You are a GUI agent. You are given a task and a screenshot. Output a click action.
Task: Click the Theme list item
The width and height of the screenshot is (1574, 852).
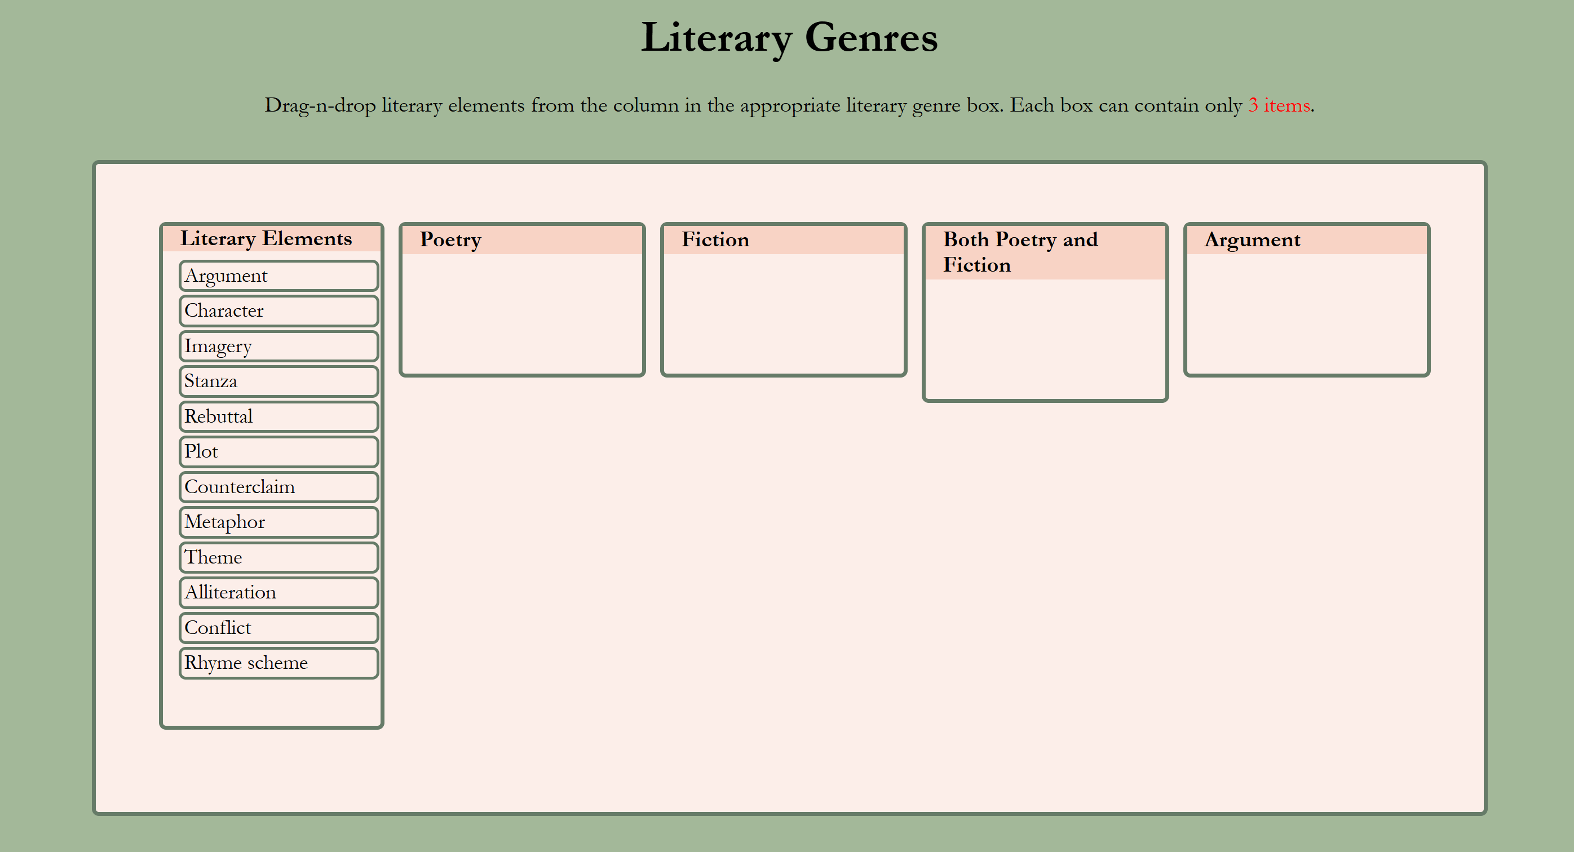tap(278, 557)
